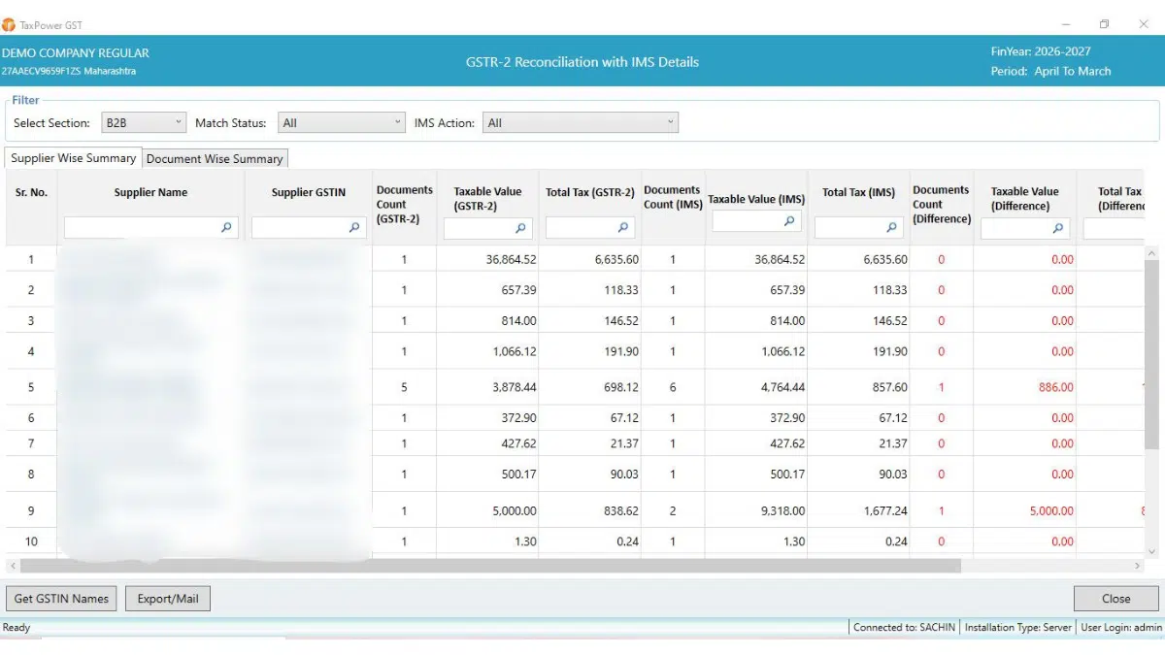Click the 857.60 Total Tax (IMS) cell
The width and height of the screenshot is (1165, 655).
(890, 387)
